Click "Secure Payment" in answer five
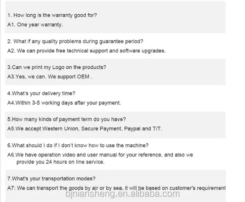The height and width of the screenshot is (202, 245). click(101, 129)
